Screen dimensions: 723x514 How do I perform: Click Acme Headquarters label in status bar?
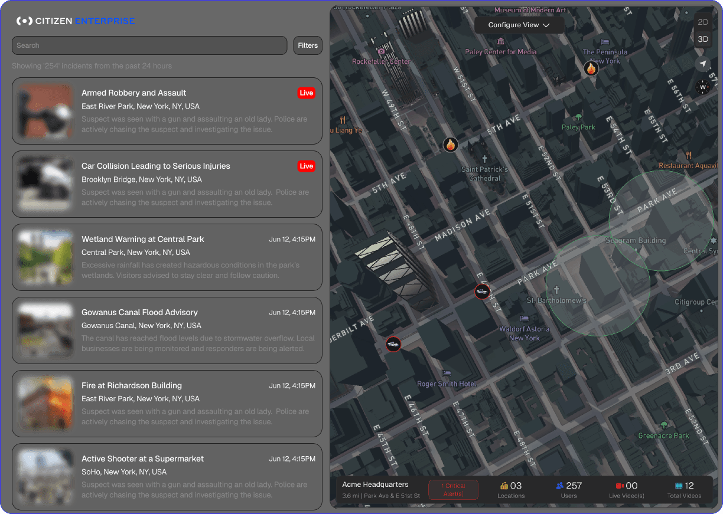[375, 484]
